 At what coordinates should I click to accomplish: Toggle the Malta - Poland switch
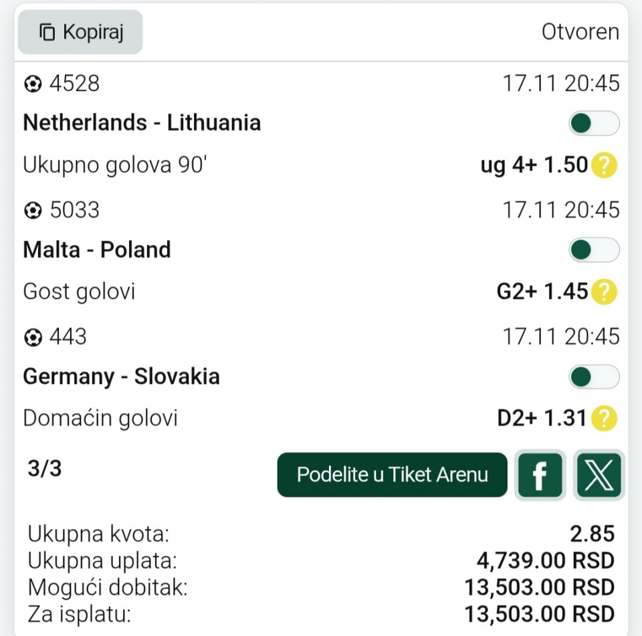point(594,250)
